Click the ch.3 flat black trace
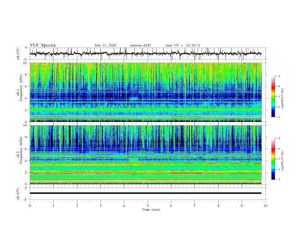Screen dimensions: 299x231 145,193
